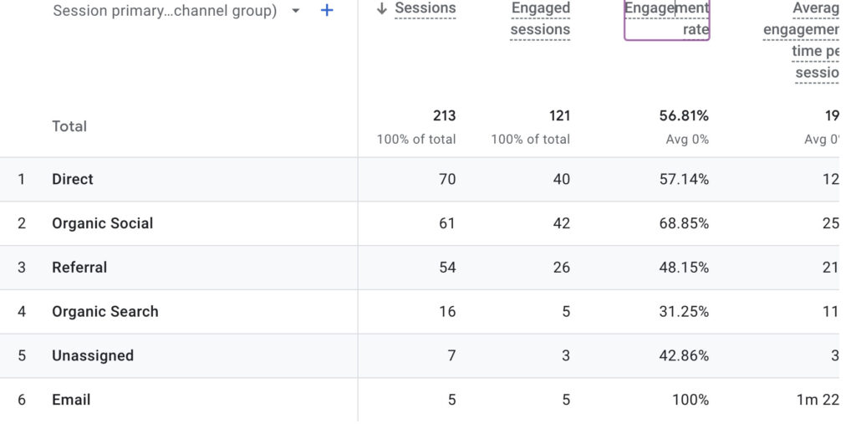The height and width of the screenshot is (444, 856).
Task: Select the Referral channel row
Action: (79, 268)
